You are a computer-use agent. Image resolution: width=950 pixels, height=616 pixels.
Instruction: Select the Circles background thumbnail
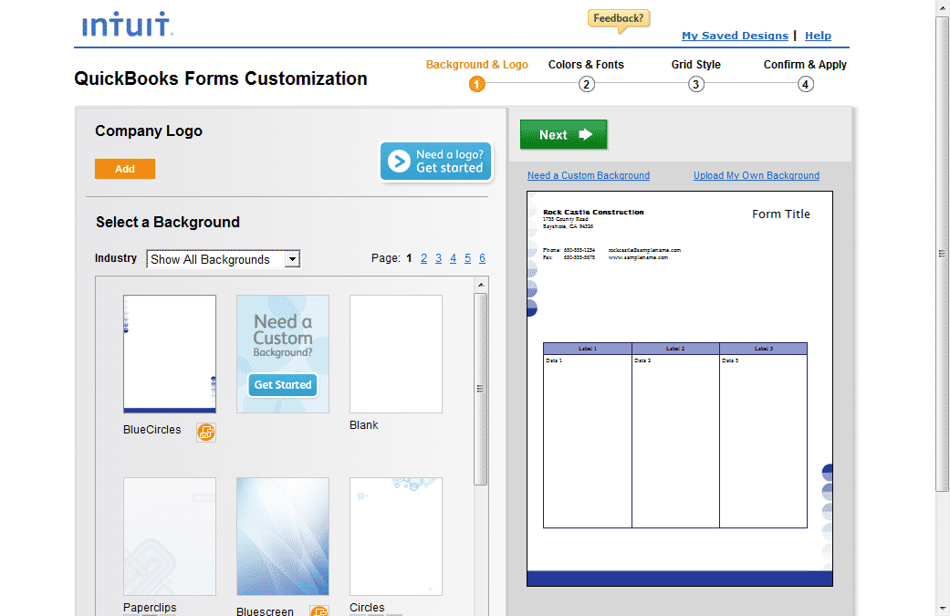click(x=396, y=536)
